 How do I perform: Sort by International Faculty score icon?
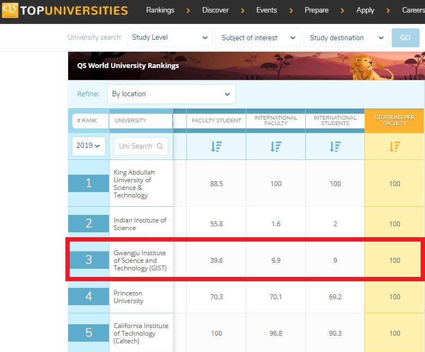(276, 146)
